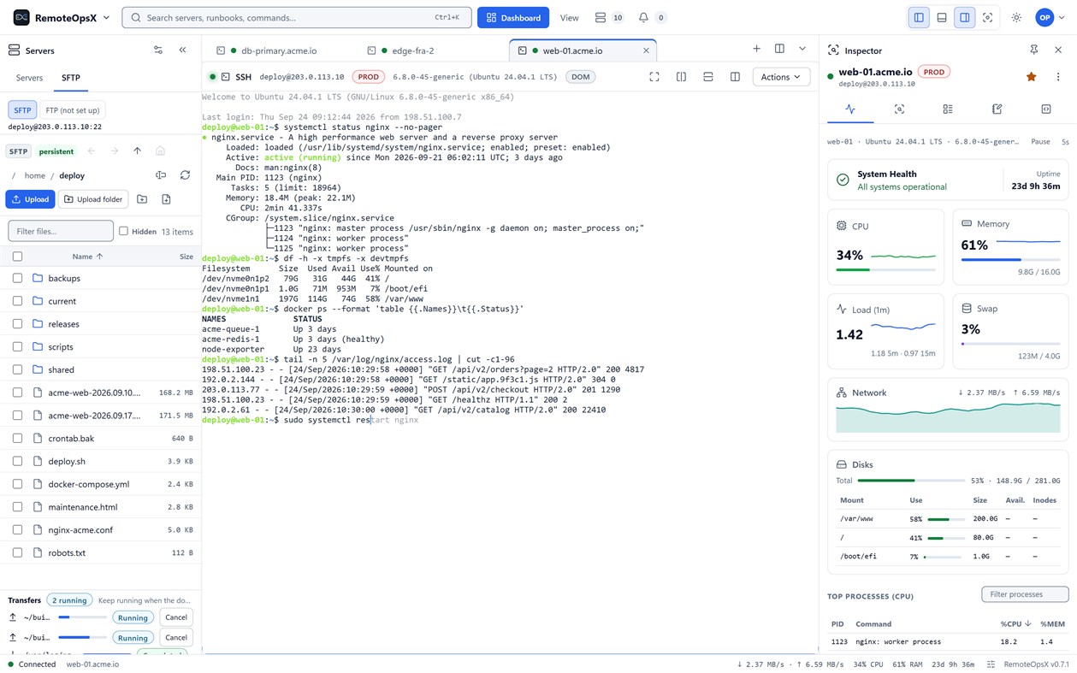Click the Upload folder button

coord(93,199)
